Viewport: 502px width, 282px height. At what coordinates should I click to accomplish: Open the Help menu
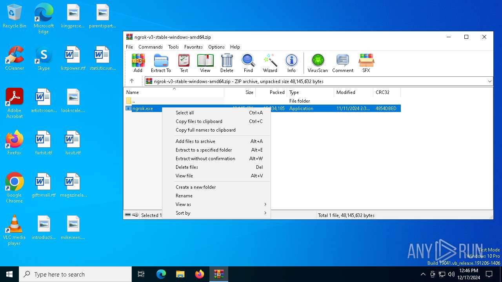pos(235,47)
